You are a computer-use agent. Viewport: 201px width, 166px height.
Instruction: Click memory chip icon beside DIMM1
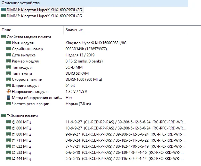pos(3,10)
